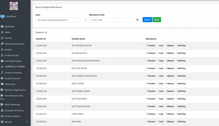Expand the Website submenu chevron

coord(27,122)
